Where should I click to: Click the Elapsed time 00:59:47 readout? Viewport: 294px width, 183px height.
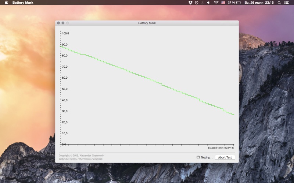coord(221,148)
